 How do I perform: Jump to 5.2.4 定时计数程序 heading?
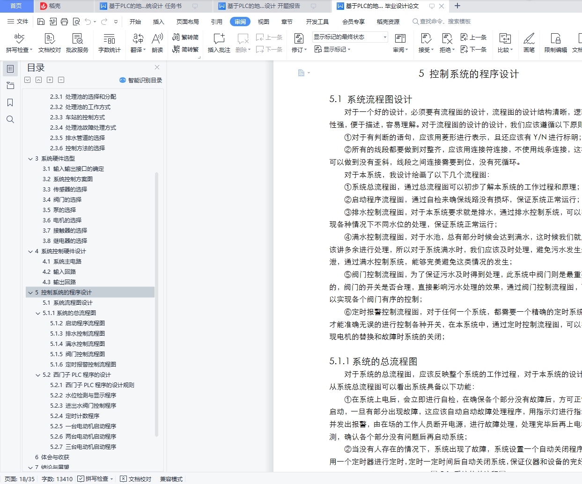pyautogui.click(x=74, y=416)
